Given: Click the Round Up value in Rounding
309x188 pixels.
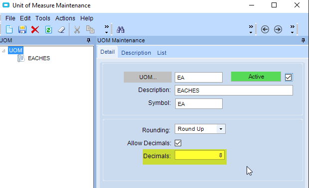Looking at the screenshot, I should [191, 129].
